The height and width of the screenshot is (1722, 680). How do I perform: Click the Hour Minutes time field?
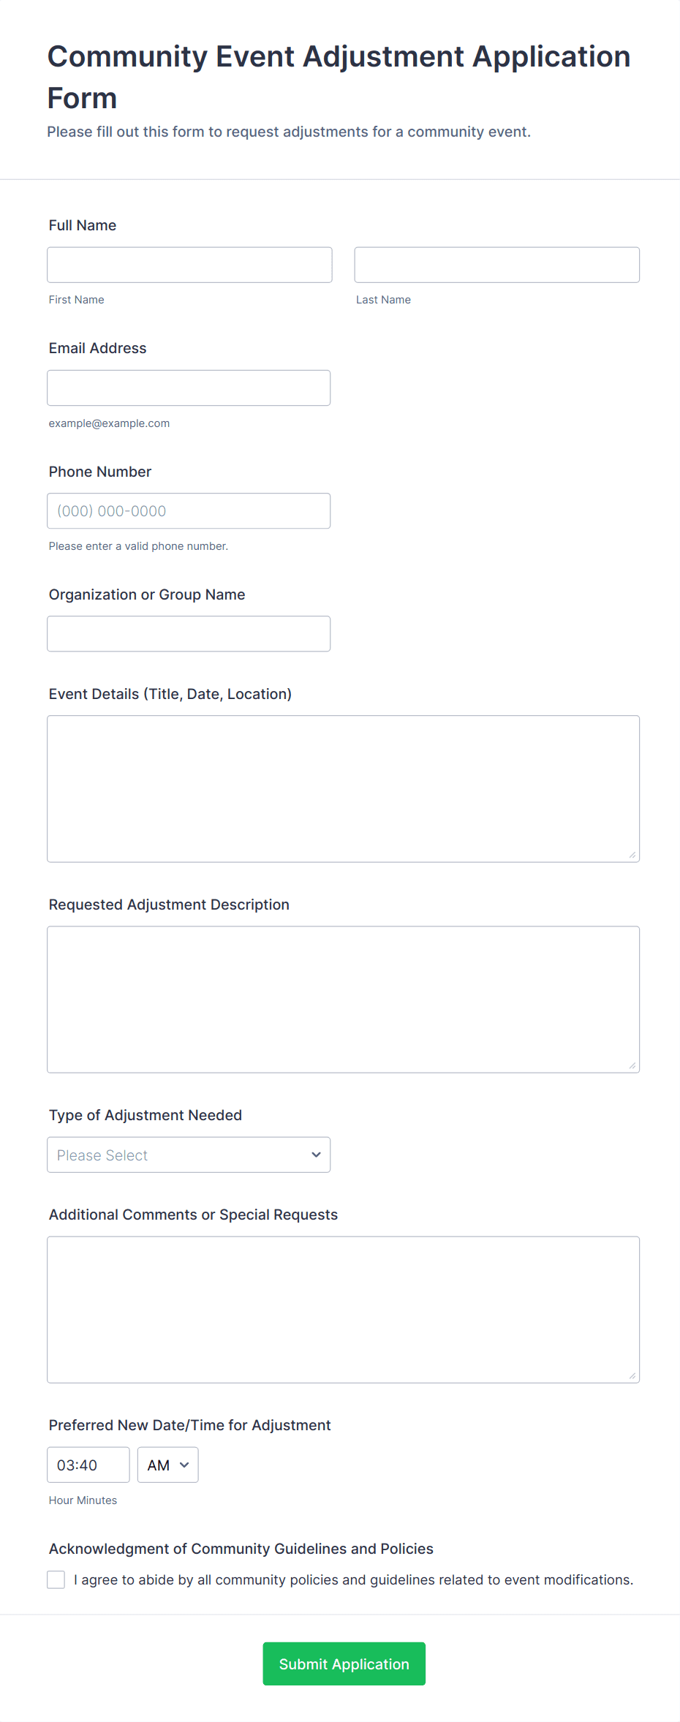click(88, 1465)
